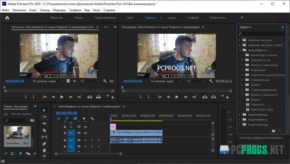Open the Маркеры menu
This screenshot has width=290, height=164.
59,10
